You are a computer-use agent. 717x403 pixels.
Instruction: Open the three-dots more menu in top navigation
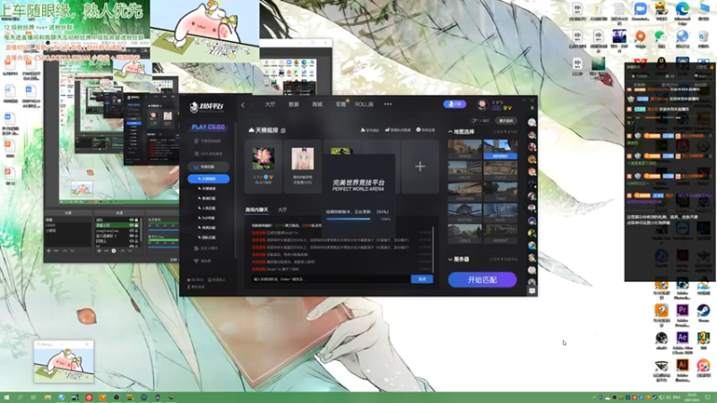coord(388,104)
